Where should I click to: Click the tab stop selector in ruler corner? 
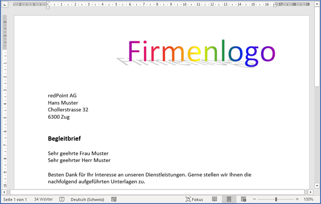[x=4, y=4]
